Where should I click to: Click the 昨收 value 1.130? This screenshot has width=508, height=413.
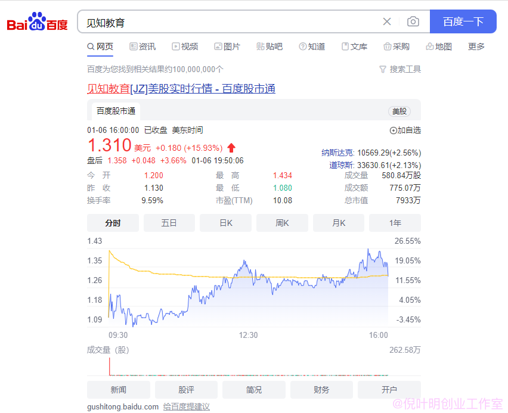click(154, 188)
